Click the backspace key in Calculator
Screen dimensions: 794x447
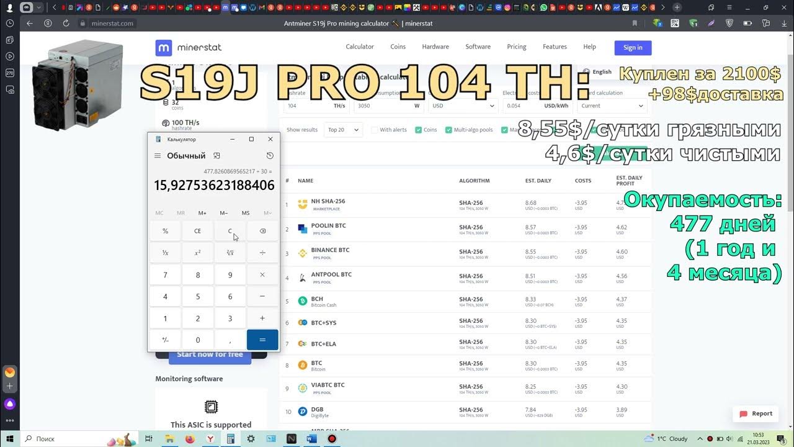point(262,231)
